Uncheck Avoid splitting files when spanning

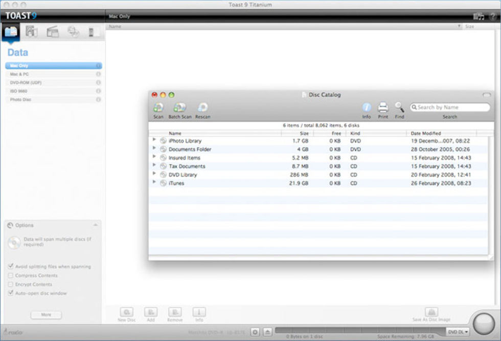pyautogui.click(x=11, y=267)
